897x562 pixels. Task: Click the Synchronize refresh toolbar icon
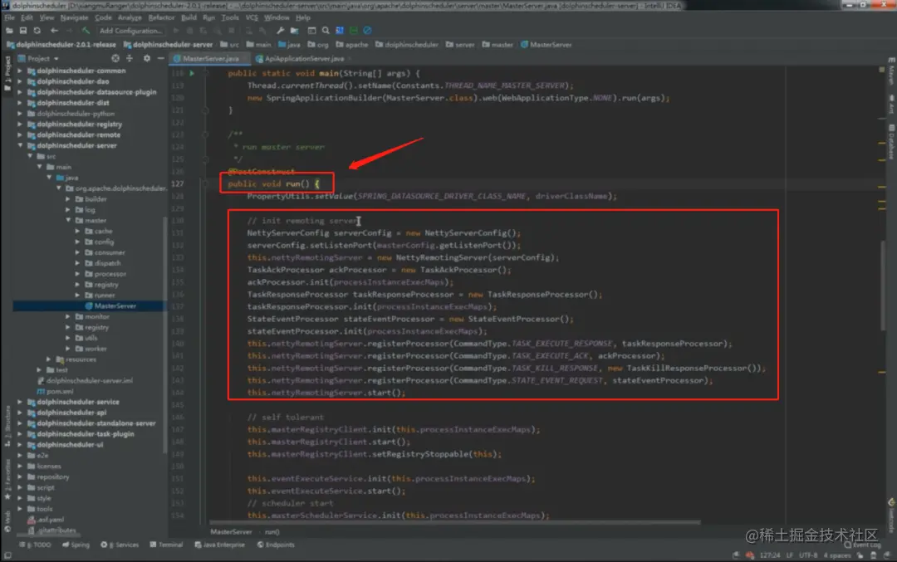(37, 31)
